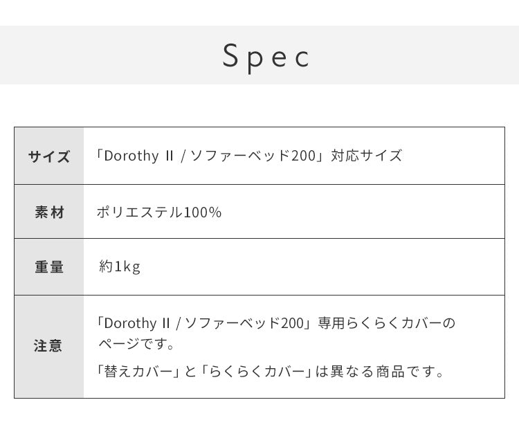
Task: Click the Spec heading text
Action: [266, 57]
